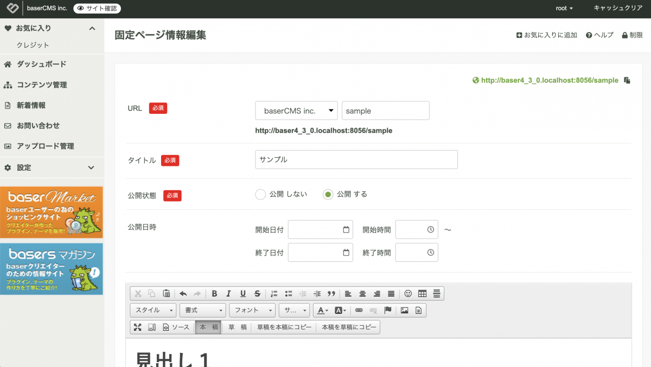Apply strikethrough formatting in the editor

click(257, 294)
